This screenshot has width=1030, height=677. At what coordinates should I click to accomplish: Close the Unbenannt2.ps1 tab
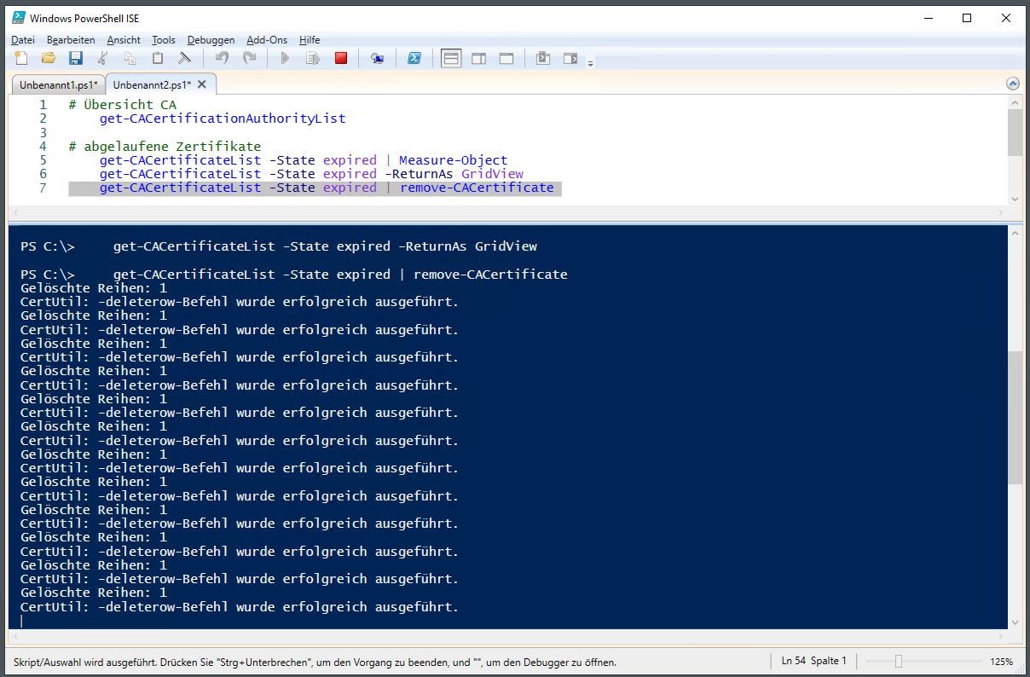tap(202, 84)
